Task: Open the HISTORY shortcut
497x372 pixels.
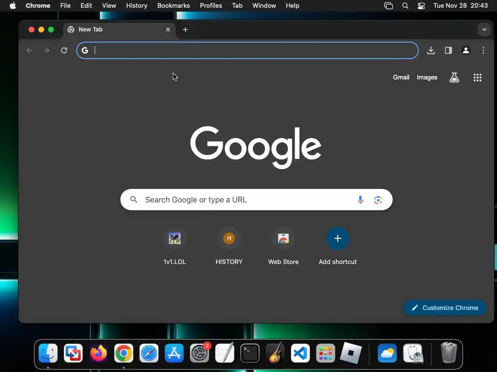Action: 229,247
